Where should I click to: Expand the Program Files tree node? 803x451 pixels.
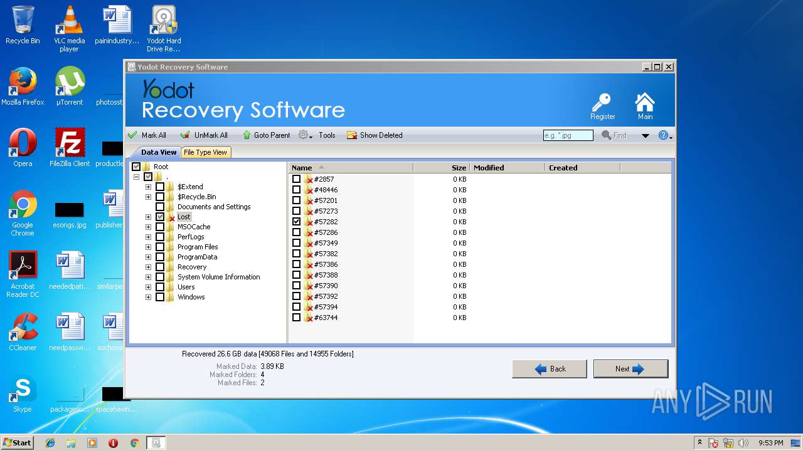click(x=148, y=247)
